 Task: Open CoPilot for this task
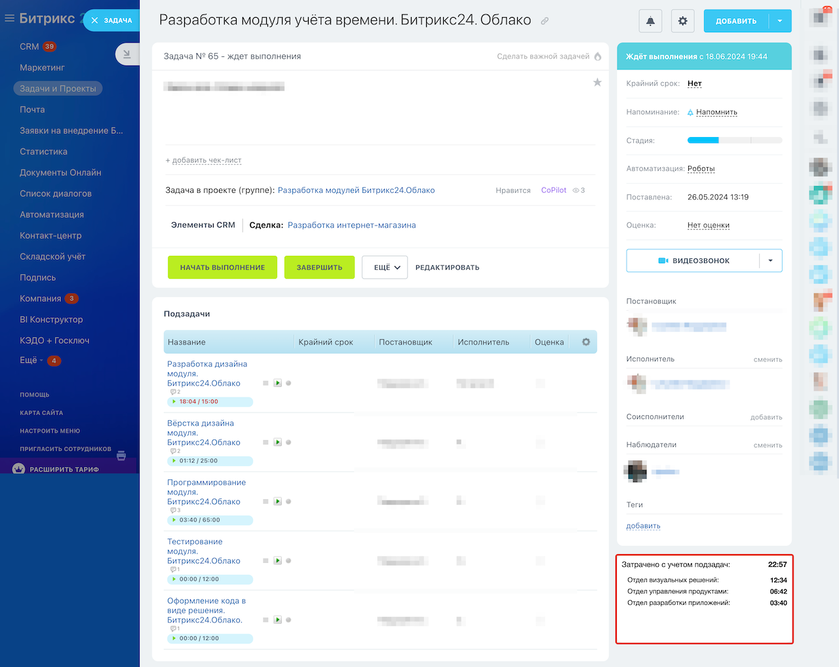[x=554, y=190]
